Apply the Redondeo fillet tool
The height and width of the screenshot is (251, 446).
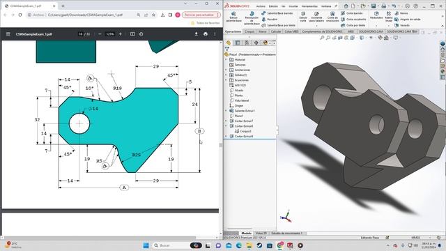pyautogui.click(x=376, y=15)
